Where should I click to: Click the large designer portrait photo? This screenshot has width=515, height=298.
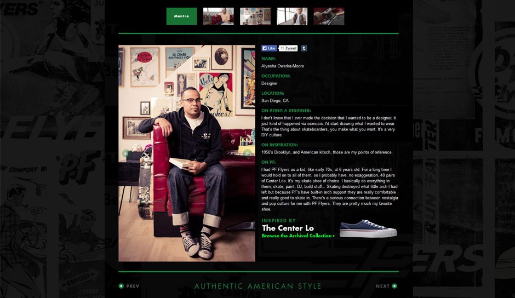tap(187, 153)
